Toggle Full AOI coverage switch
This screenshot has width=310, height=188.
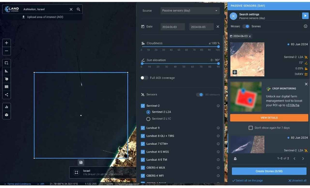tap(144, 78)
